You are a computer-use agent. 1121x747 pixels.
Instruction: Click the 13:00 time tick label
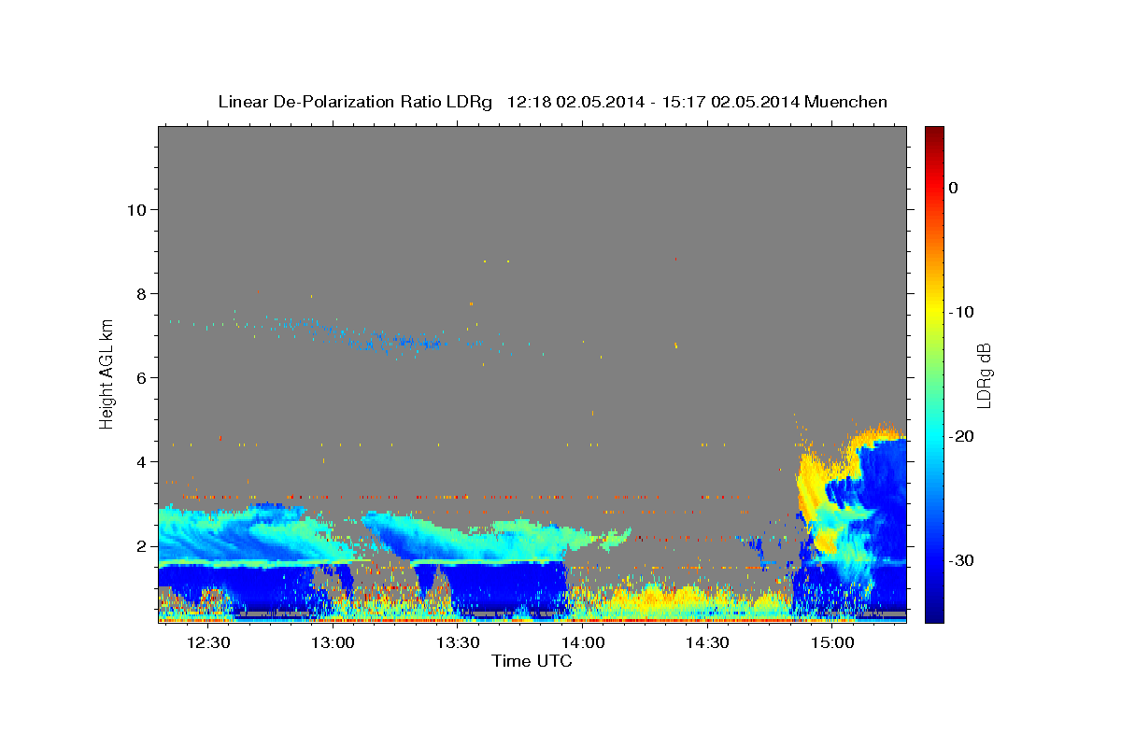pos(333,642)
